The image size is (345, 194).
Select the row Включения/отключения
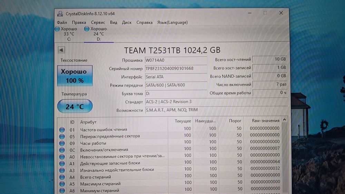click(x=169, y=149)
